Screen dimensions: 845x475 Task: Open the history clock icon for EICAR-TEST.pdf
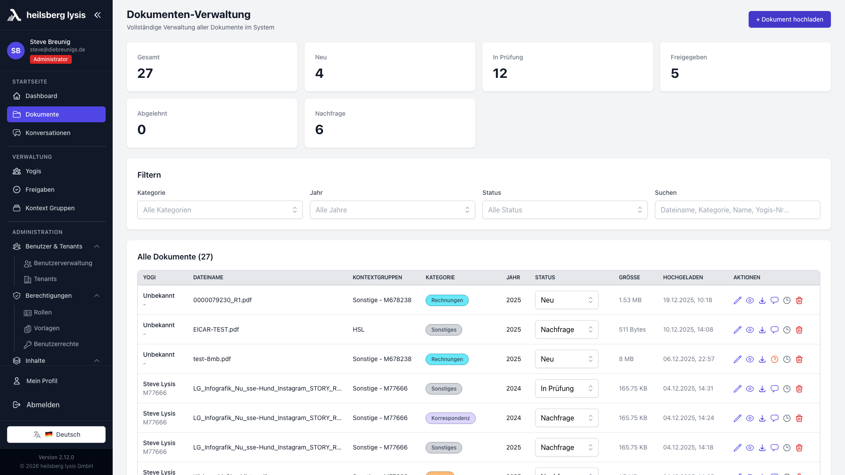click(x=787, y=330)
